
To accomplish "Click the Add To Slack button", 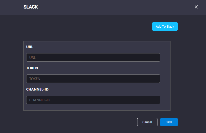I will coord(165,26).
